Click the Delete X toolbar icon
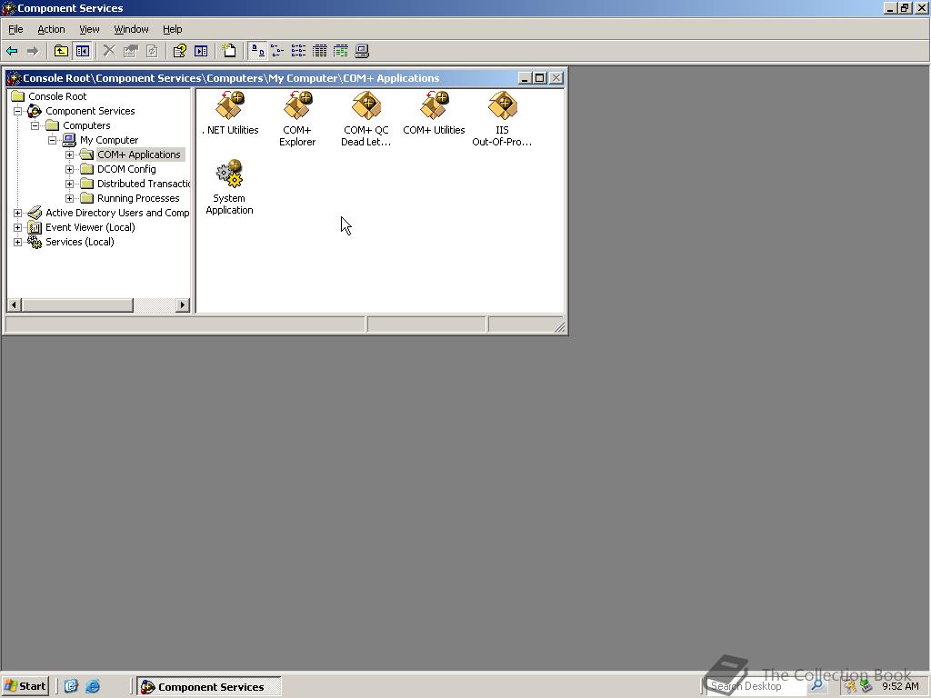 [109, 51]
